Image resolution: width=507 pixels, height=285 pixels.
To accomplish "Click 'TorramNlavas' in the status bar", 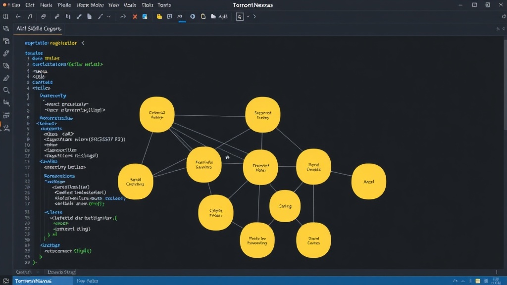I will coord(33,281).
